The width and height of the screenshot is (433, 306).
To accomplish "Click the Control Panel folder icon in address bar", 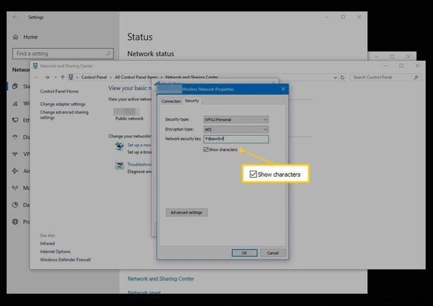I will 71,77.
